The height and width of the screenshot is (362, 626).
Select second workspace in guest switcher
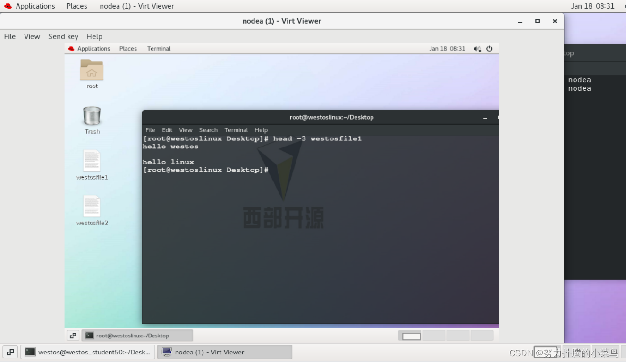pyautogui.click(x=434, y=336)
